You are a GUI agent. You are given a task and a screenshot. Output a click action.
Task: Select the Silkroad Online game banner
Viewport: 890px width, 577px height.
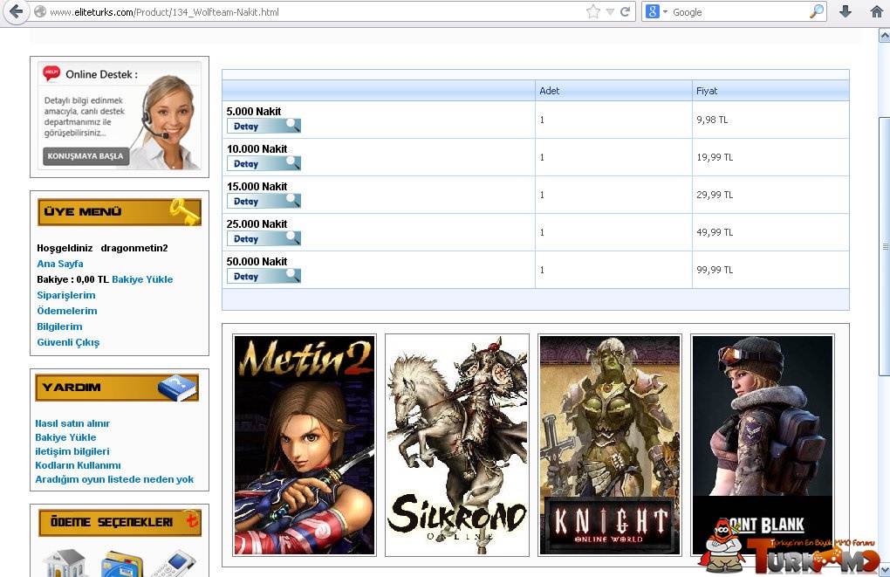pyautogui.click(x=457, y=445)
